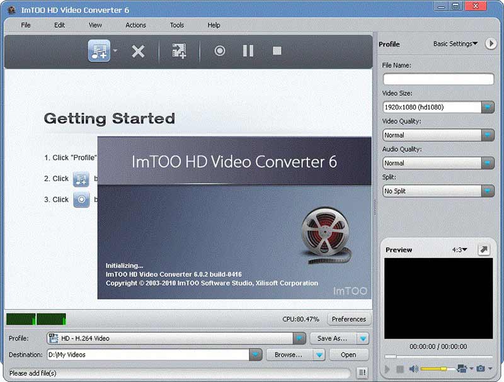Open the Video Size dropdown

click(490, 107)
